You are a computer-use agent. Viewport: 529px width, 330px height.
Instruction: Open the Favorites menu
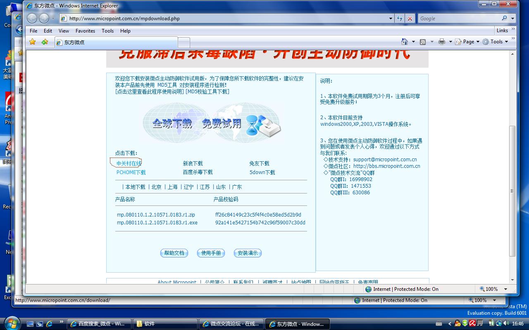pos(85,31)
